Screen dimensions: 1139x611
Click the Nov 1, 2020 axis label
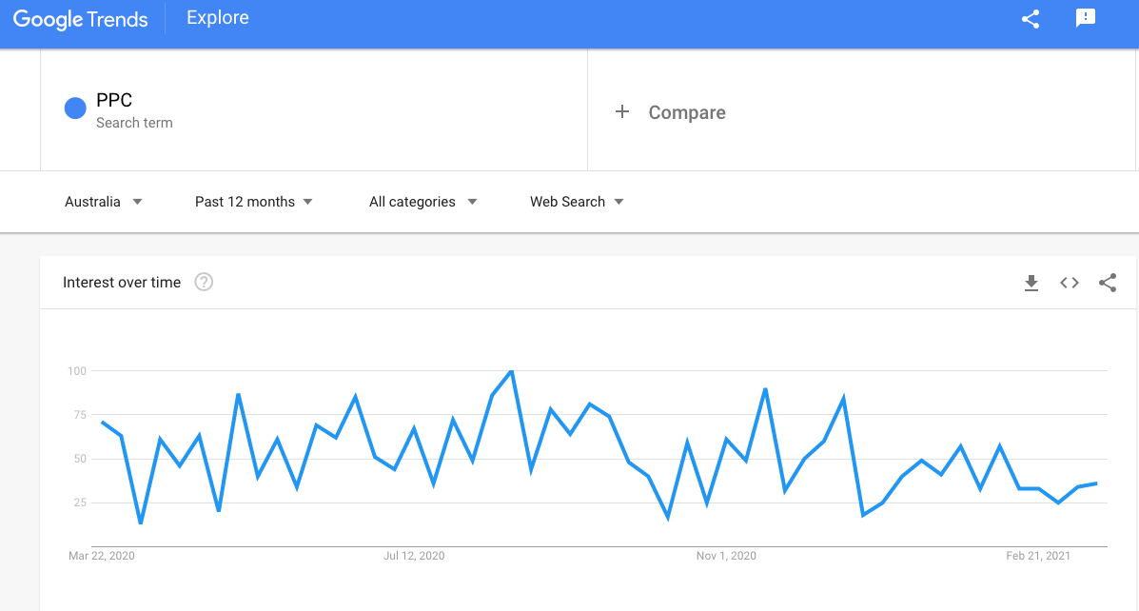click(x=726, y=555)
